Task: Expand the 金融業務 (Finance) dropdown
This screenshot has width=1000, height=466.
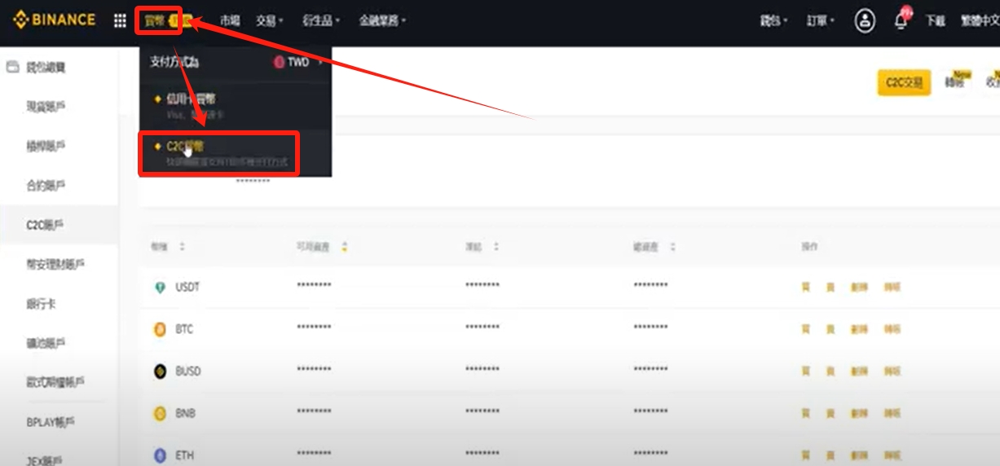Action: coord(382,21)
